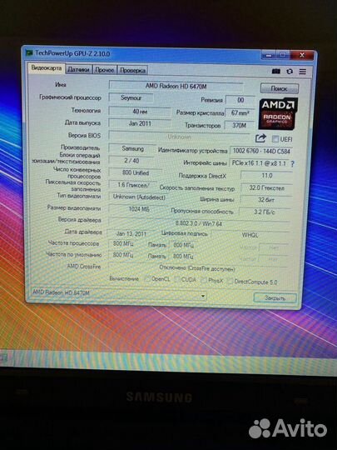337x450 pixels.
Task: Click the die size field 67 mm²
Action: (x=240, y=112)
